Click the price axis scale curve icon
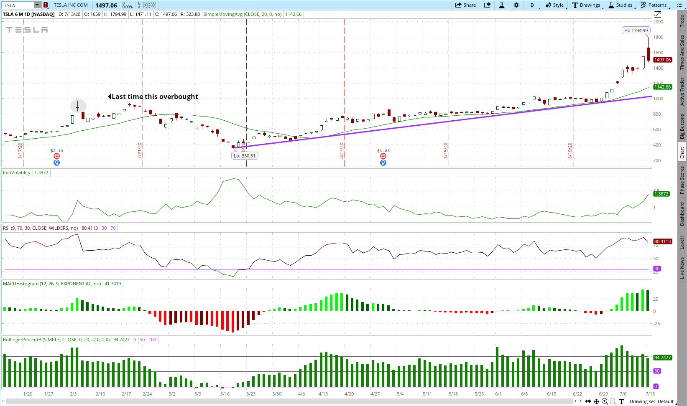 (658, 14)
